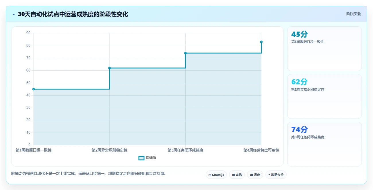Click the lightning icon beside the title

tap(13, 14)
